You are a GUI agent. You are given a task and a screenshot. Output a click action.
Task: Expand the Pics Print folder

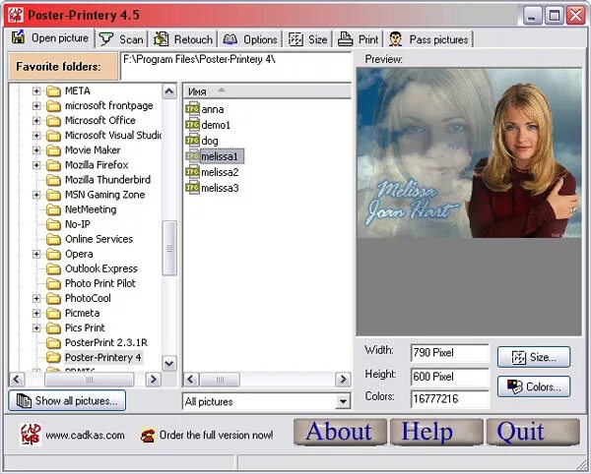[36, 327]
